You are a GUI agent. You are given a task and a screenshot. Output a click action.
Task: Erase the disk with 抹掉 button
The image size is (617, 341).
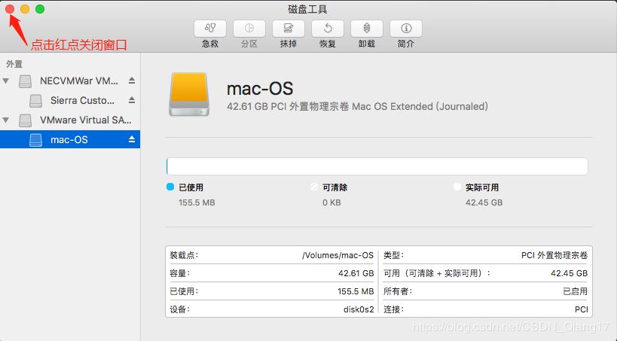tap(288, 29)
